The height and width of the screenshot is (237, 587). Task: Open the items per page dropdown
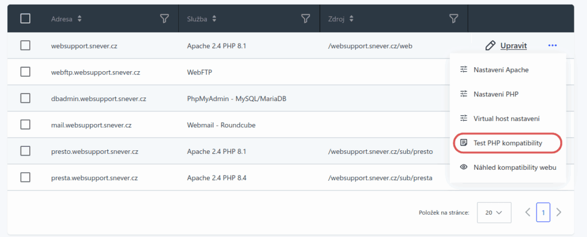pyautogui.click(x=494, y=212)
